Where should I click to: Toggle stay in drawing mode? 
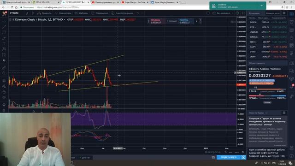[4, 86]
